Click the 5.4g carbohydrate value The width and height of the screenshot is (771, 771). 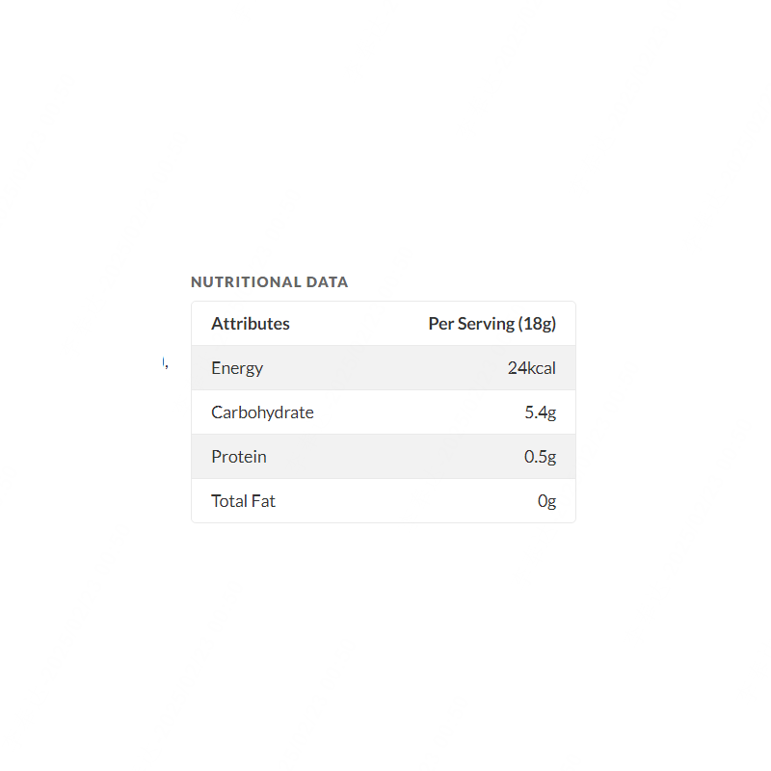[540, 412]
